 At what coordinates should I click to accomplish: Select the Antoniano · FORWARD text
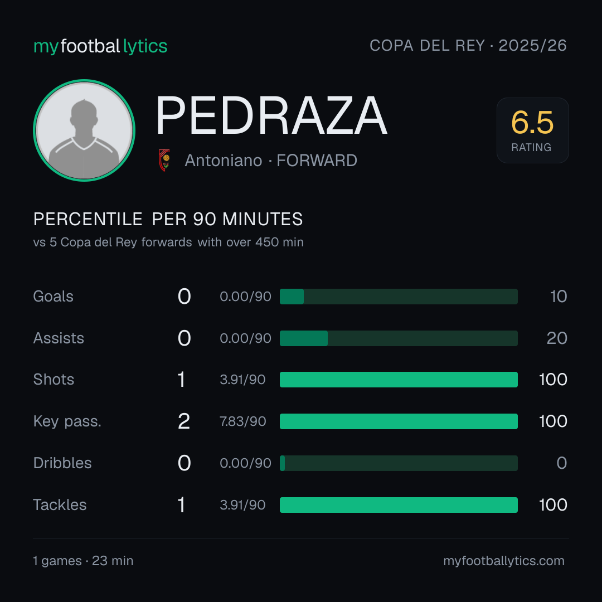[271, 161]
